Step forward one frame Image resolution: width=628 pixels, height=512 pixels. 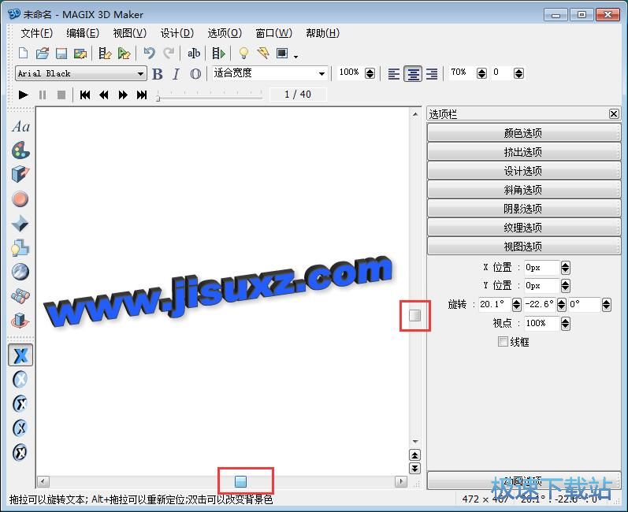tap(123, 95)
